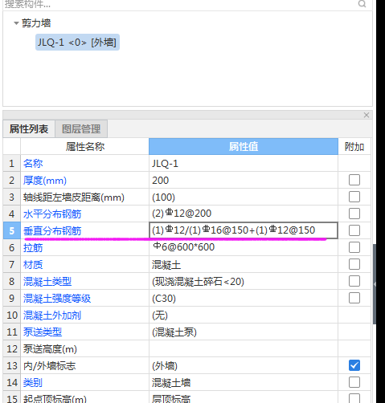Viewport: 385px width, 403px height.
Task: Click the 泵送高度(m) property name
Action: click(x=50, y=349)
